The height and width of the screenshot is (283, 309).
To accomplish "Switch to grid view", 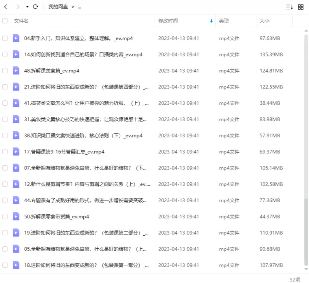I will tap(301, 7).
